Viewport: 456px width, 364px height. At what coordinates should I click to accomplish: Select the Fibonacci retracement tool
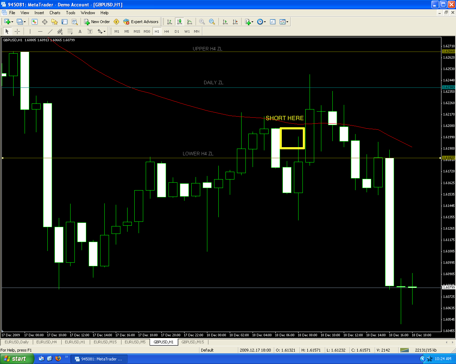pos(70,31)
